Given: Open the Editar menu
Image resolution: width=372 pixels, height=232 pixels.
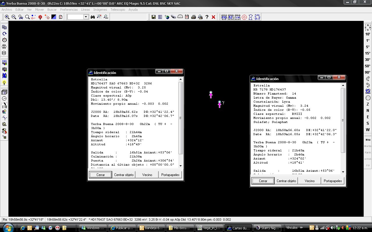Looking at the screenshot, I should [x=19, y=10].
